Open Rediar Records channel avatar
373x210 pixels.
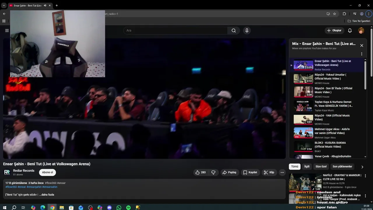[7, 172]
